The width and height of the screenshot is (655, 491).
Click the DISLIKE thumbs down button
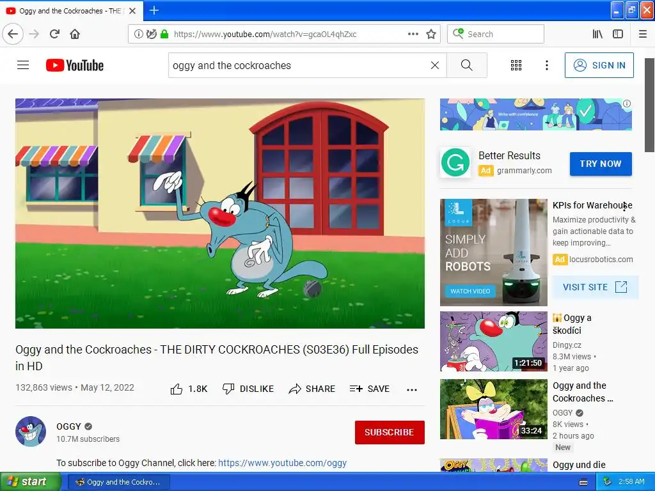[x=248, y=389]
